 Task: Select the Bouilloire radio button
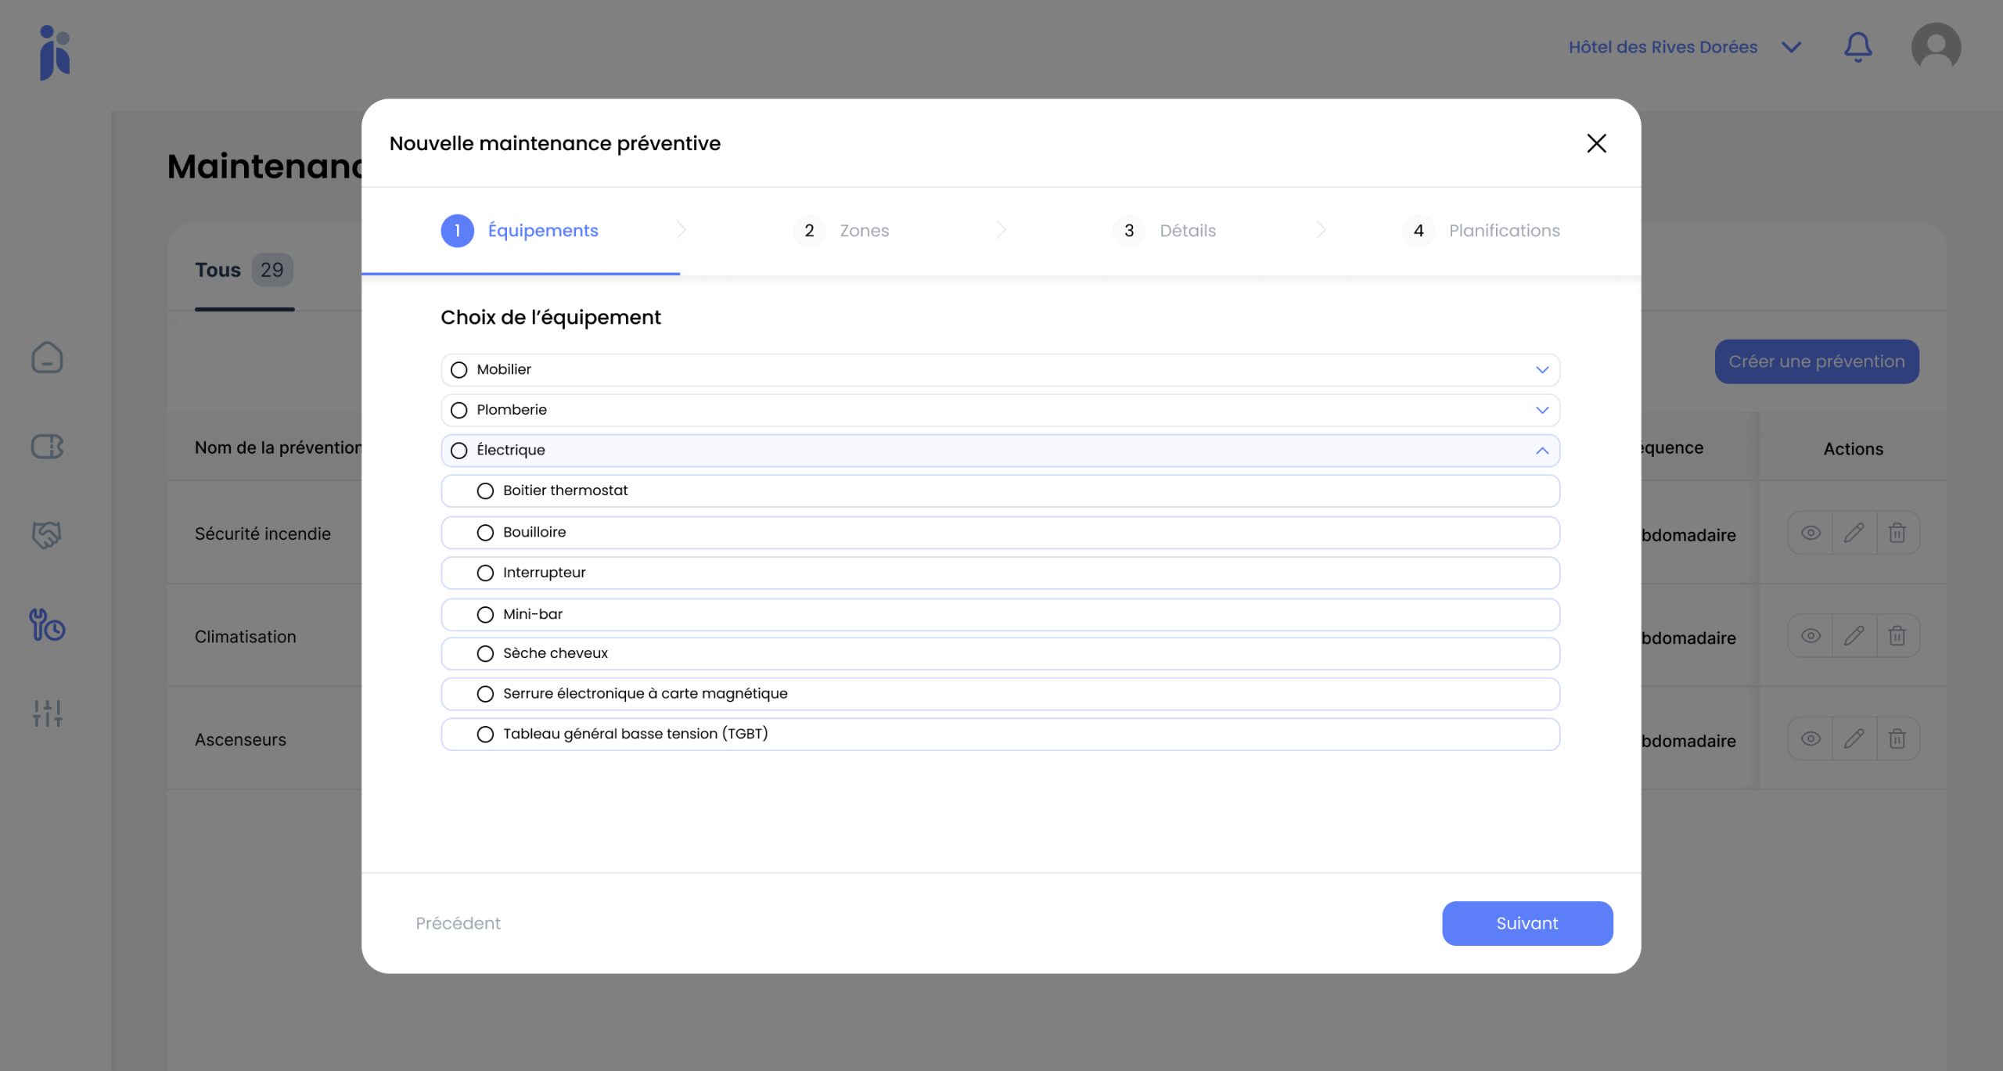pyautogui.click(x=485, y=533)
